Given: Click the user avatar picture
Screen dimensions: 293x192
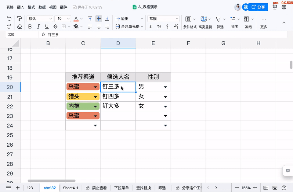Looking at the screenshot, I should [238, 7].
